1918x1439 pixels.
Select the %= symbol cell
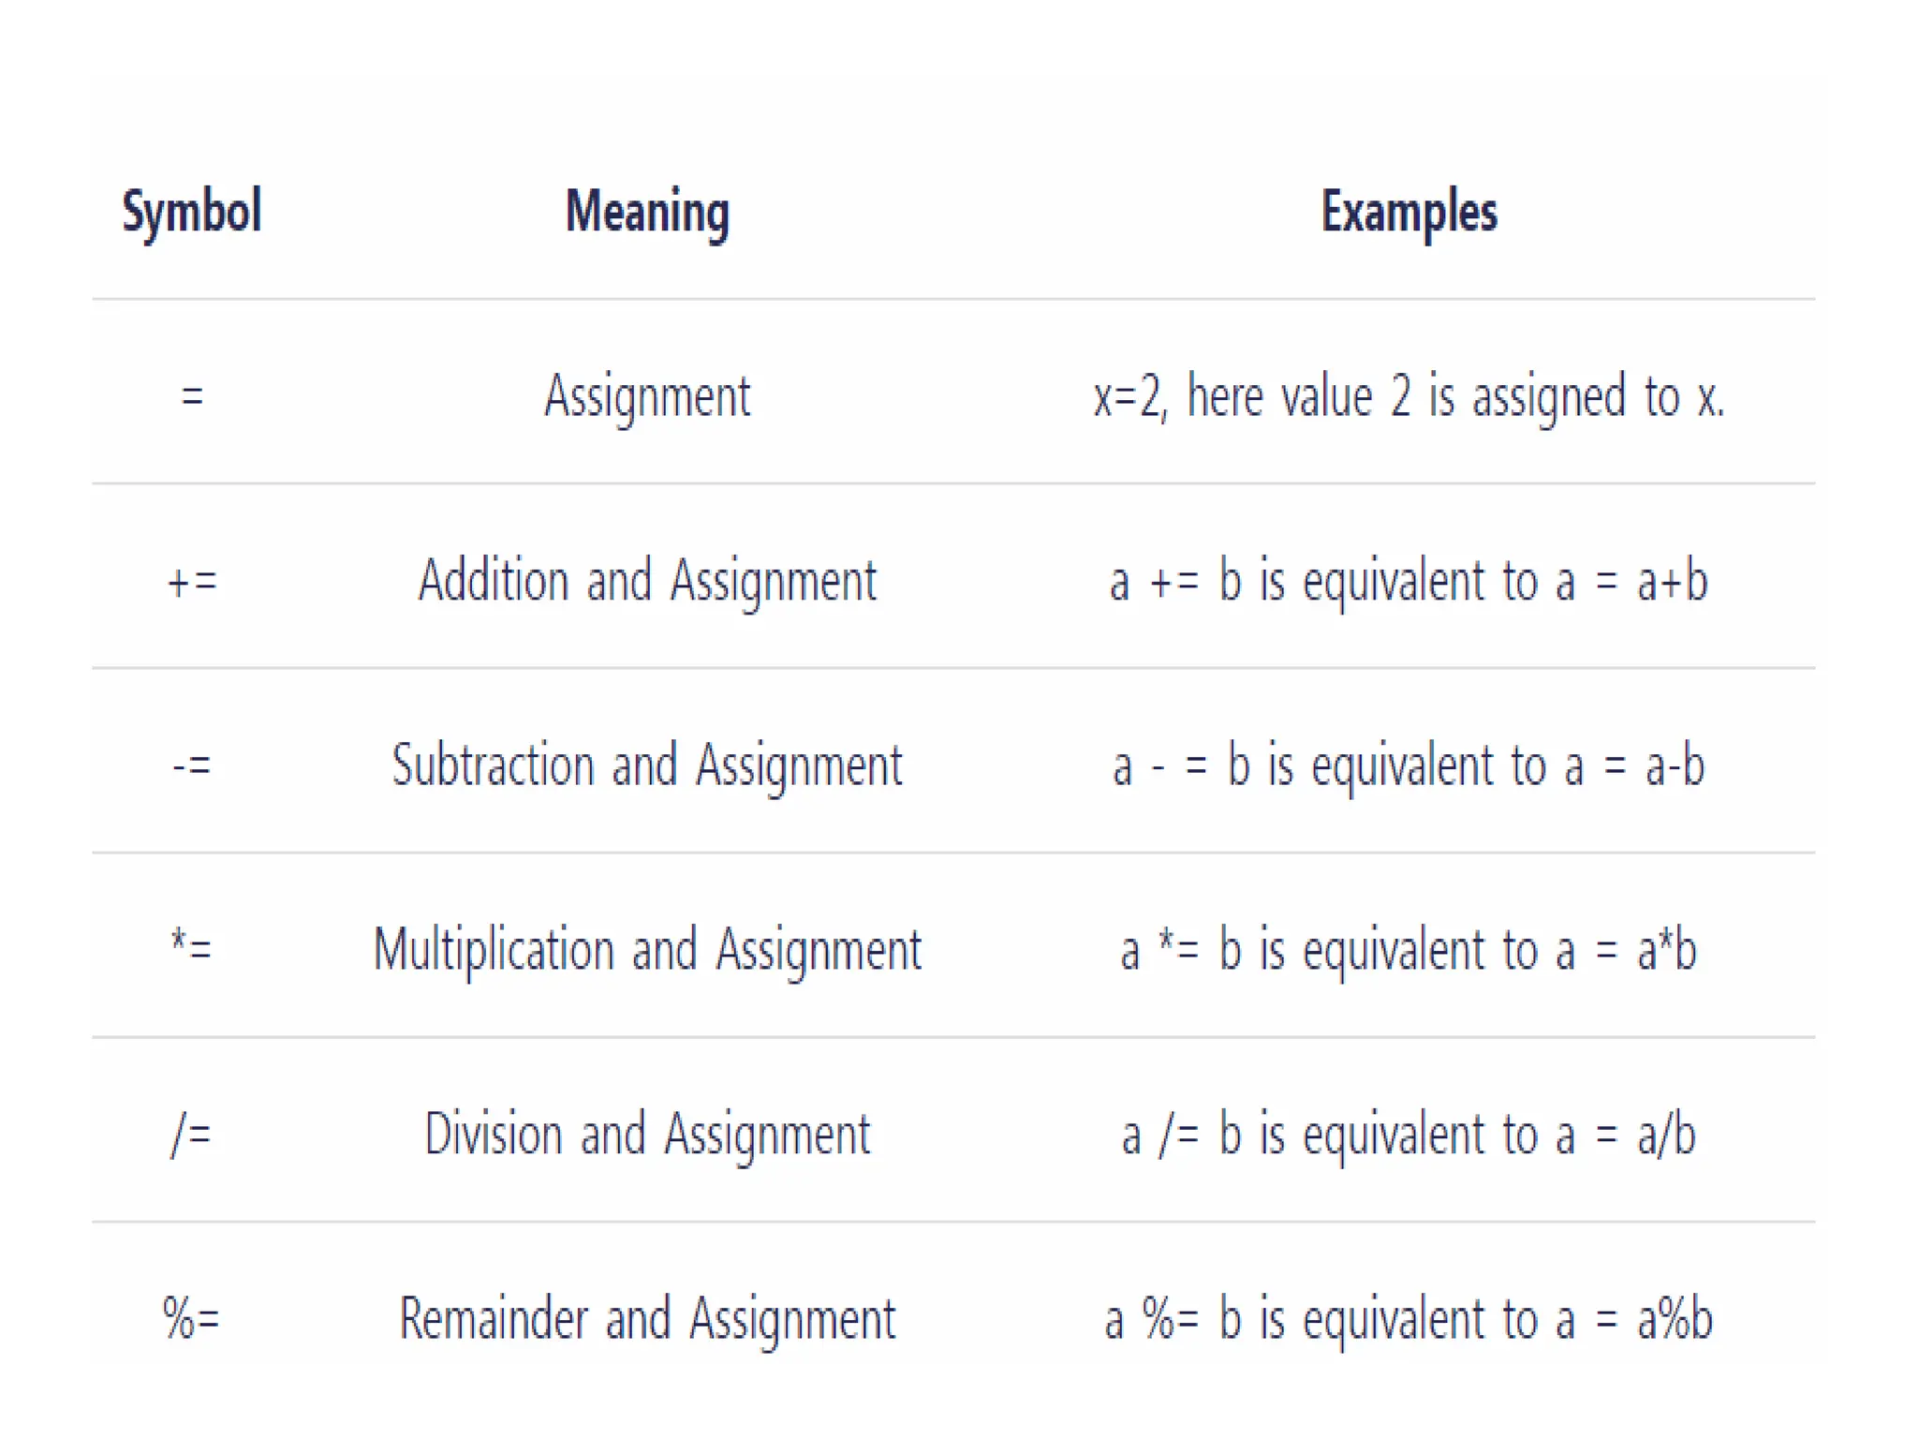pyautogui.click(x=192, y=1319)
